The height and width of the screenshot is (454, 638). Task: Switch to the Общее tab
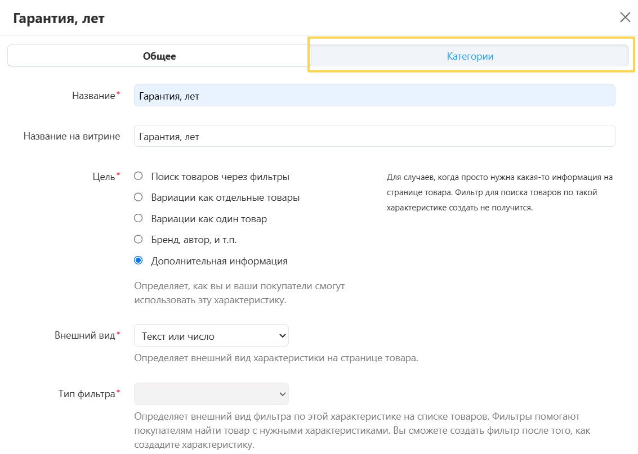[x=159, y=56]
